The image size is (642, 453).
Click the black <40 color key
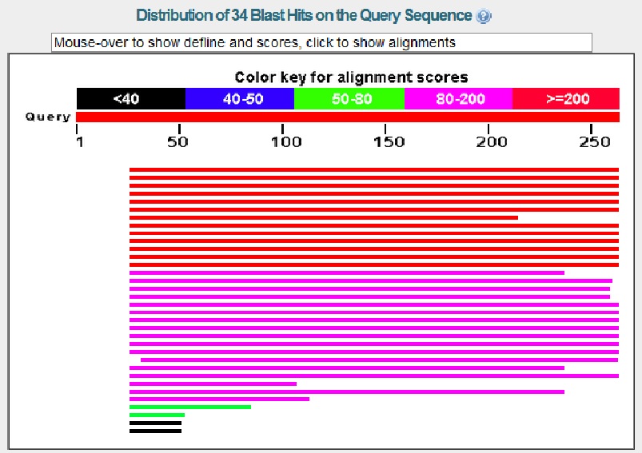(130, 99)
